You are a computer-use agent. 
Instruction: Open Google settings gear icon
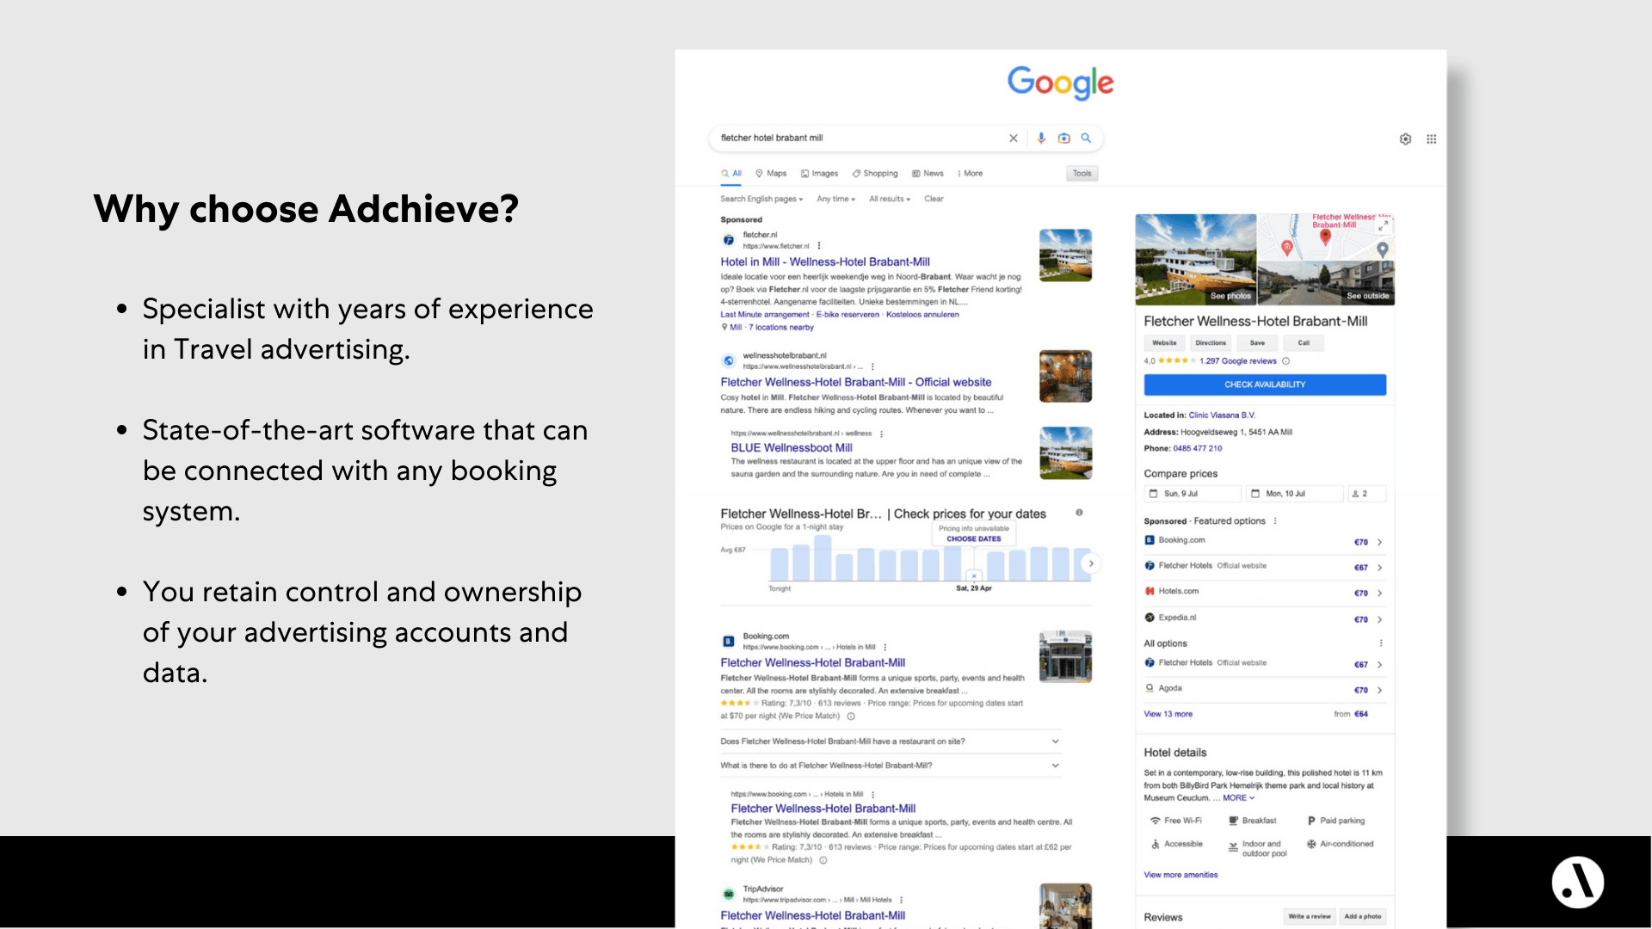click(1405, 139)
